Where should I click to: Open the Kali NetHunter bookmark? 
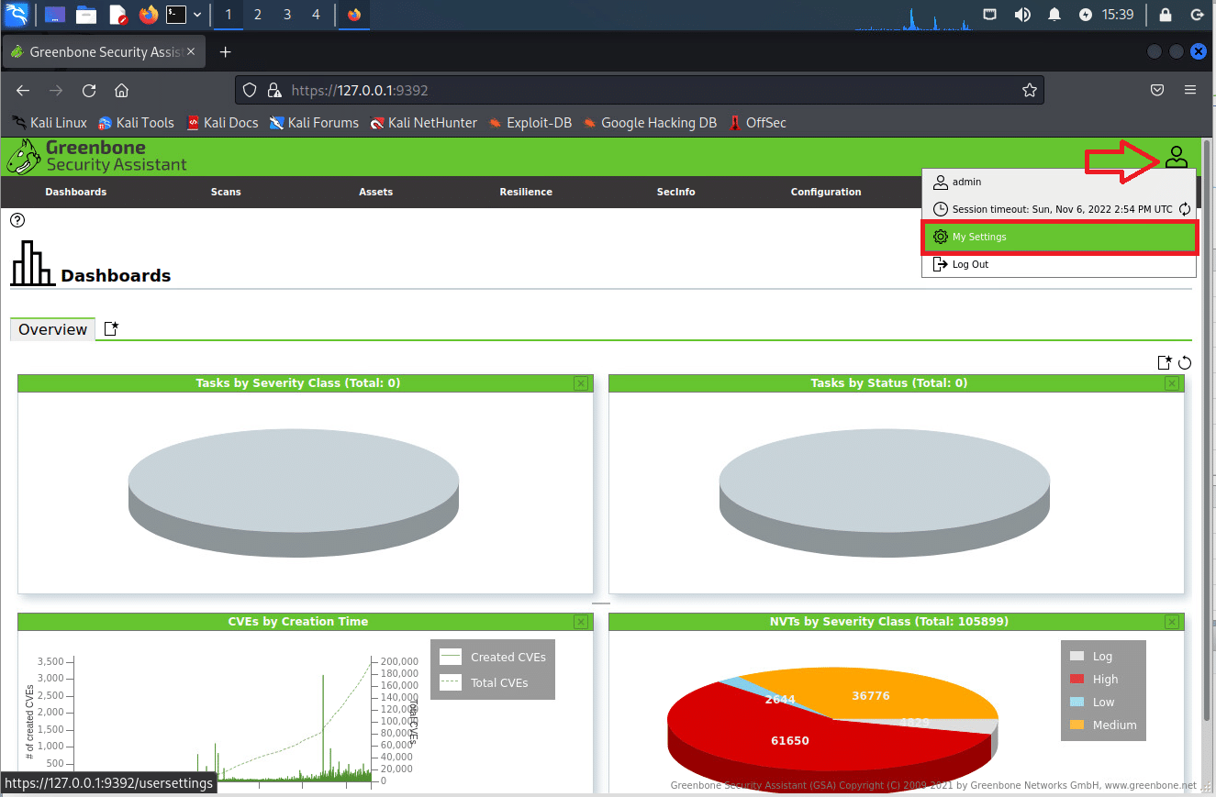click(x=424, y=123)
